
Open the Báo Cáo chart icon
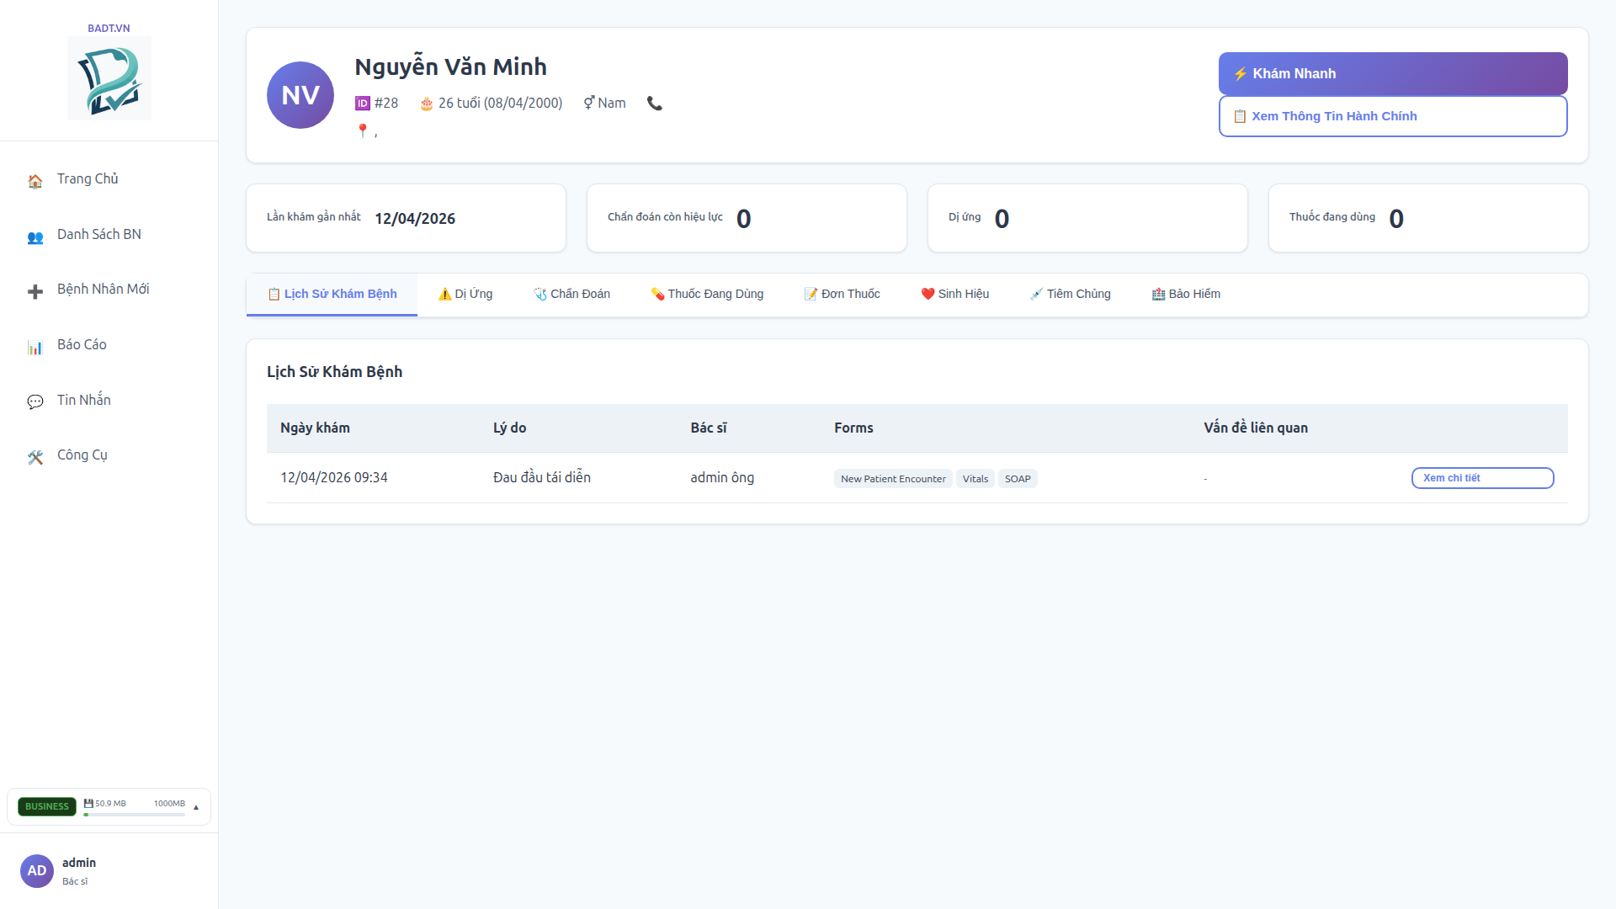pyautogui.click(x=35, y=347)
